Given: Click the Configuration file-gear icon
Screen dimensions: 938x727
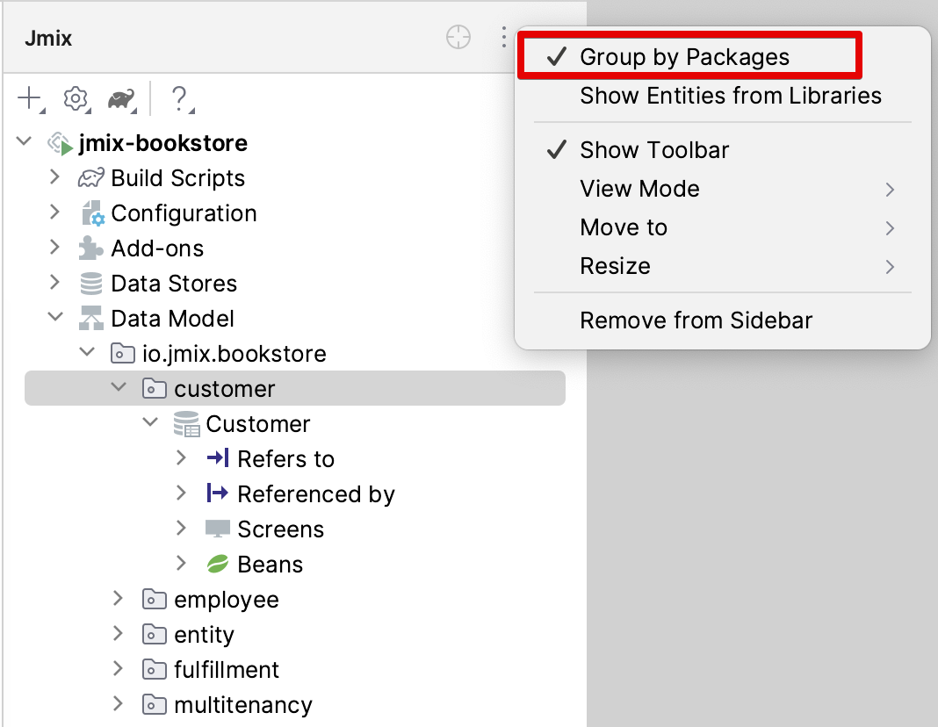Looking at the screenshot, I should (92, 212).
